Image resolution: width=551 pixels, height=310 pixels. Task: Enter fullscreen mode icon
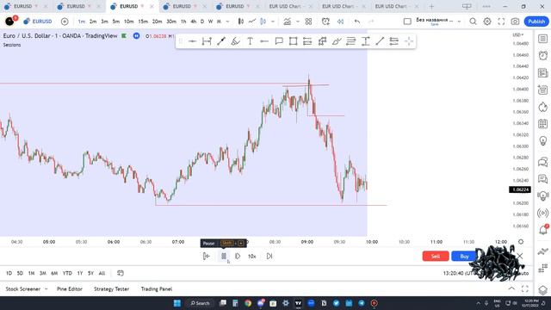[501, 22]
